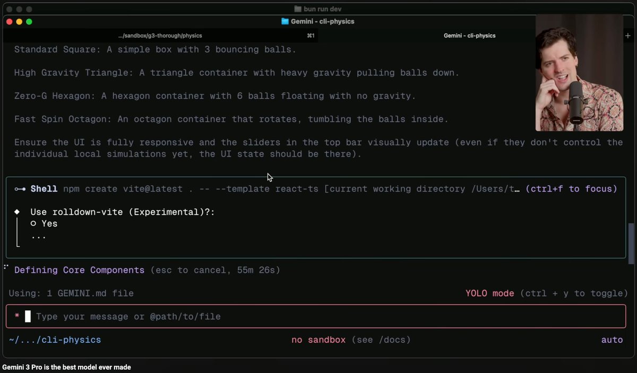Click the diamond bullet next to the rolldown-vite question
This screenshot has width=637, height=373.
tap(17, 212)
